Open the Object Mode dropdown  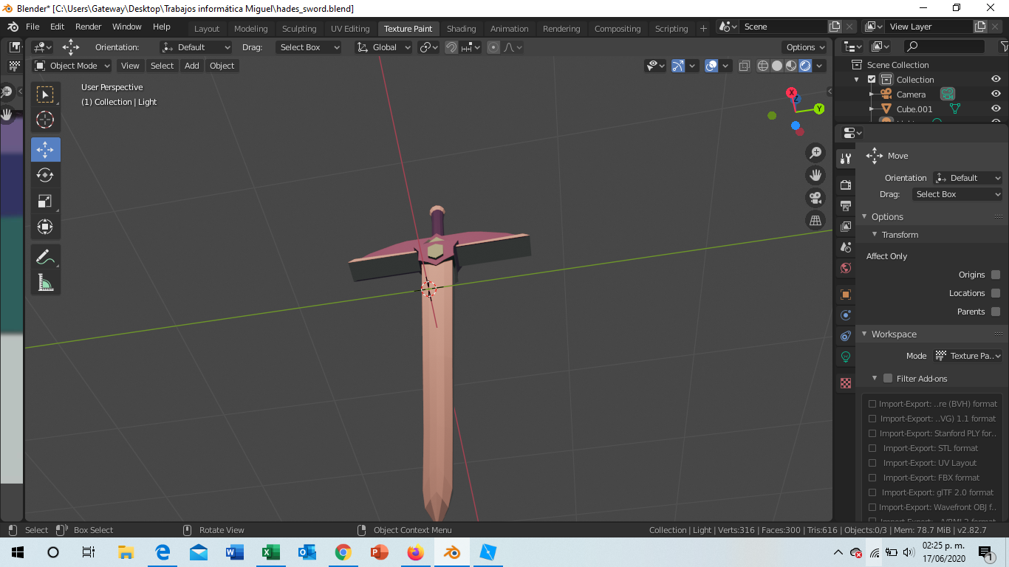pos(72,66)
